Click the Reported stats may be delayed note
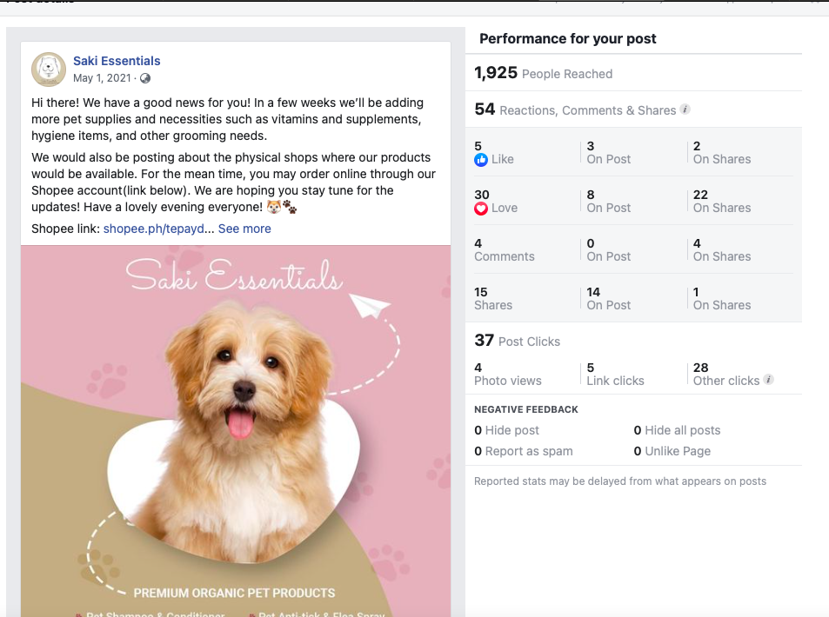The width and height of the screenshot is (829, 617). 620,481
